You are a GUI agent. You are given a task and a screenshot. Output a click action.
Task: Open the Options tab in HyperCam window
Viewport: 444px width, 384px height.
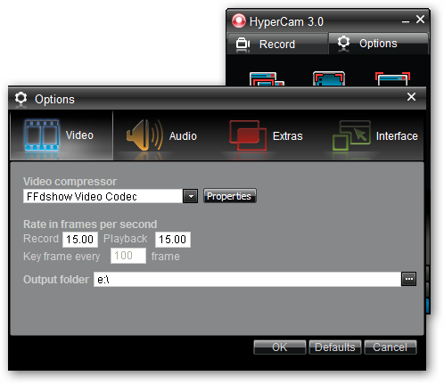pos(378,44)
